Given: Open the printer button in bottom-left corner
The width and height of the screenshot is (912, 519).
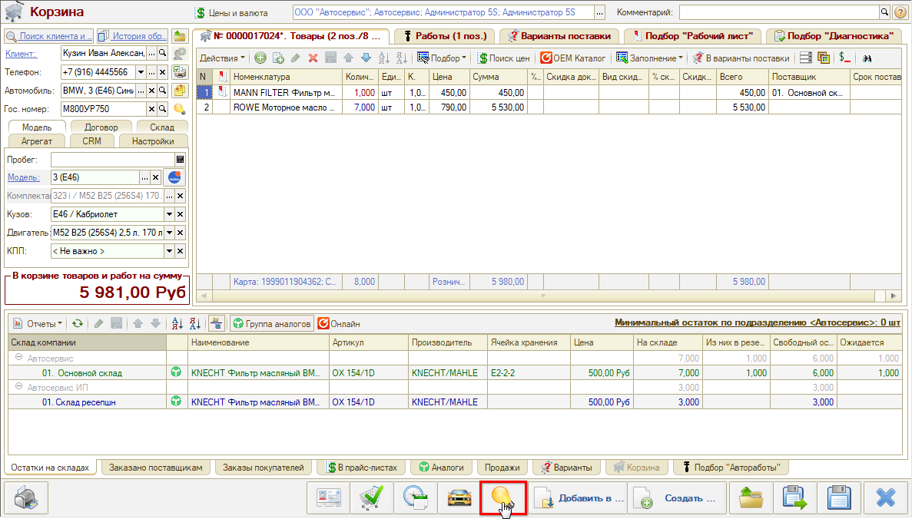Looking at the screenshot, I should (x=26, y=498).
